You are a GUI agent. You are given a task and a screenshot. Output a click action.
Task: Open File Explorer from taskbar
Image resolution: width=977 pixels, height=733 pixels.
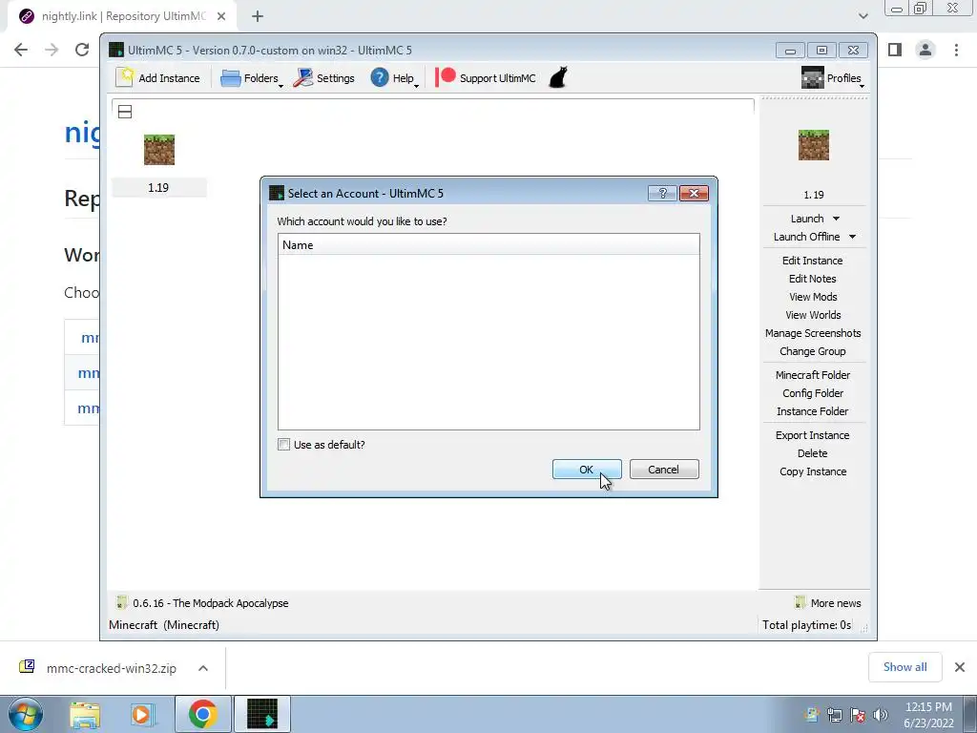85,714
